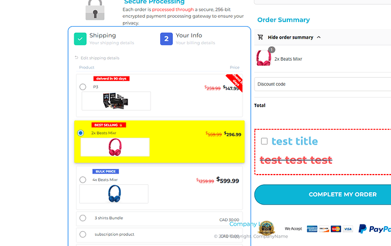Click into the Discount code field
The width and height of the screenshot is (391, 246).
click(x=322, y=84)
